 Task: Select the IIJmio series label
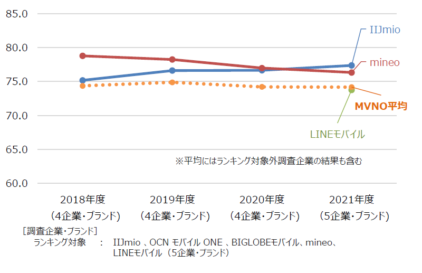pyautogui.click(x=385, y=30)
